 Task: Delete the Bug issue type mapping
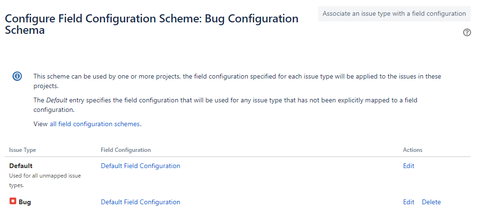pyautogui.click(x=431, y=202)
